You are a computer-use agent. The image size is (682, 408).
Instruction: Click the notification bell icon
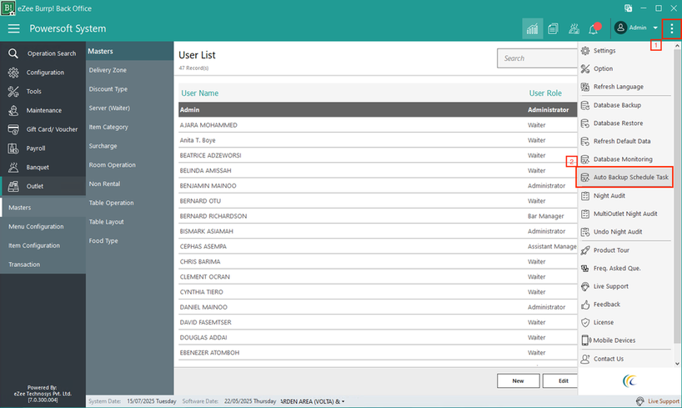[x=594, y=28]
